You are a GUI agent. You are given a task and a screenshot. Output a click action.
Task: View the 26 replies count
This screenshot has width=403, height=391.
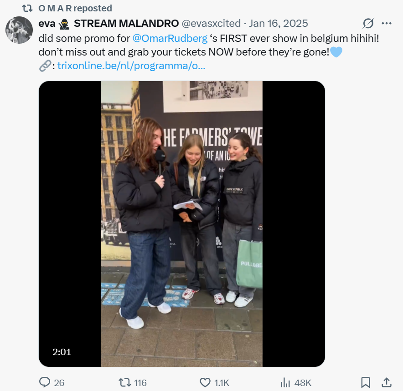[59, 383]
